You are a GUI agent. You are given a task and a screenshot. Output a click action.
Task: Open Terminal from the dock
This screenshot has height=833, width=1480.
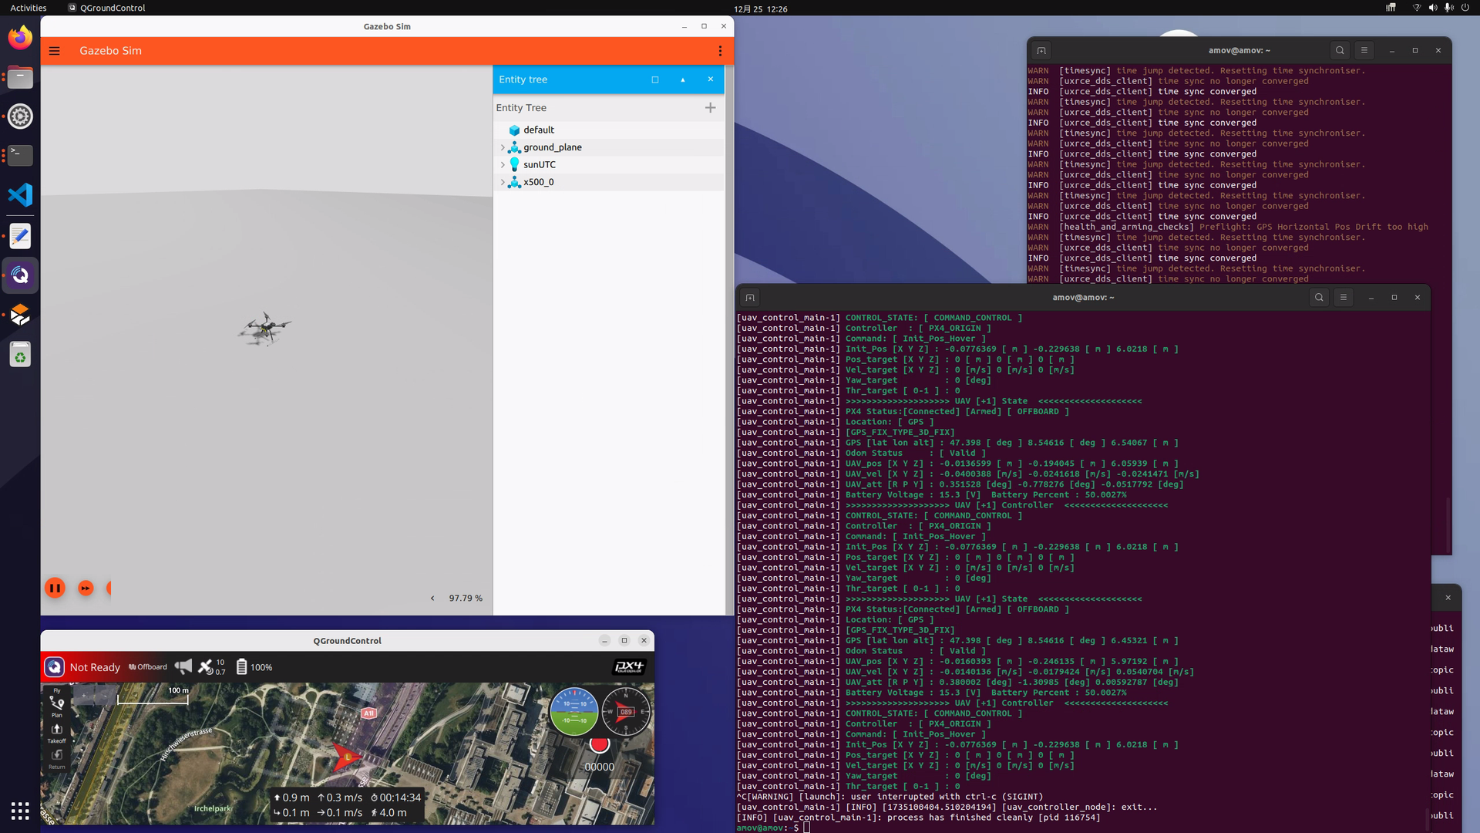20,156
